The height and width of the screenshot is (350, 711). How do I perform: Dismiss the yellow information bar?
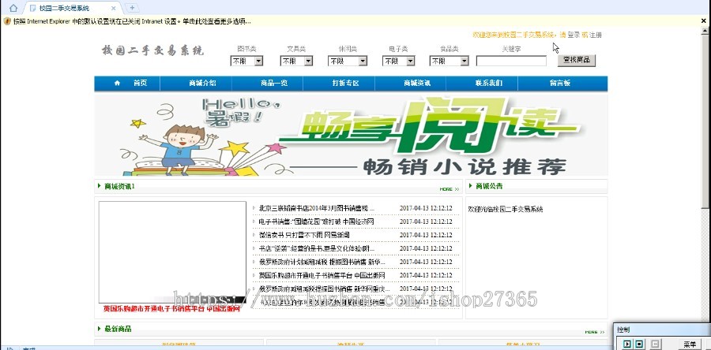(704, 20)
